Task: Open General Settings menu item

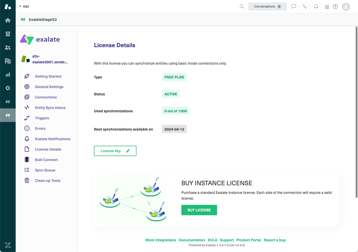Action: point(49,87)
